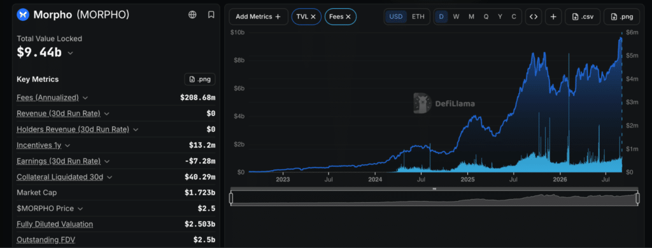The width and height of the screenshot is (652, 248).
Task: Click the -$7.28m earnings value
Action: [x=199, y=161]
